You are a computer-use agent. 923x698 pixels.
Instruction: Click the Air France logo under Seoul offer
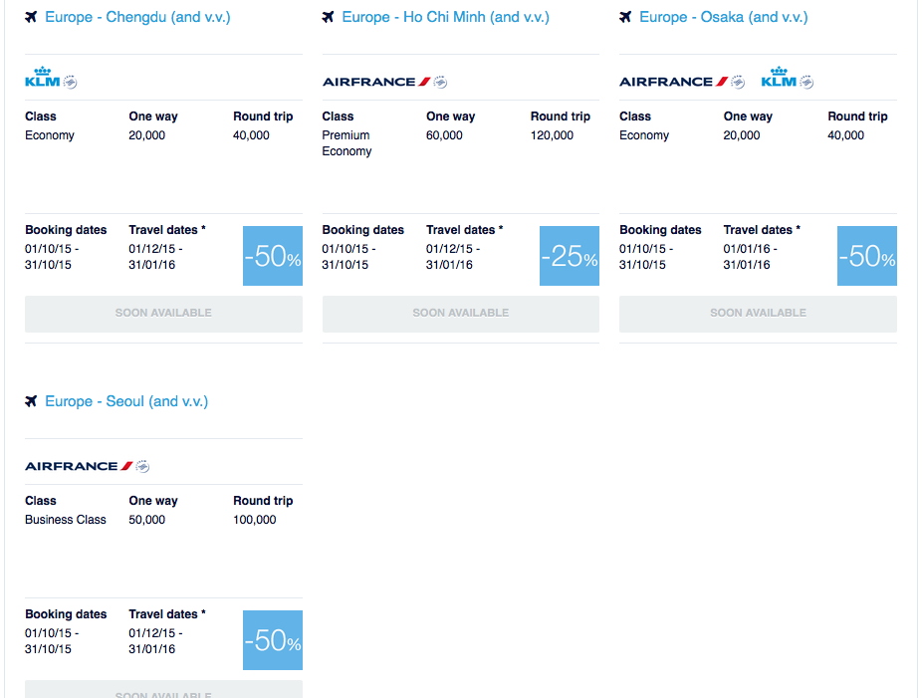[87, 466]
